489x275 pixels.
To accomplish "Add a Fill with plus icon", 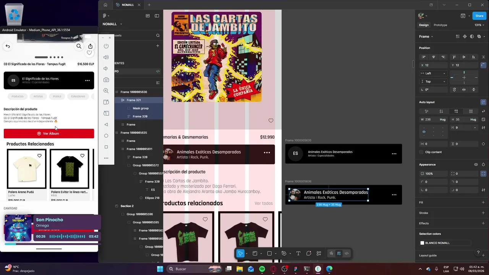I will pos(483,202).
